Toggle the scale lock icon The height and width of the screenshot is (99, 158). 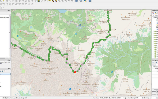pyautogui.click(x=126, y=98)
